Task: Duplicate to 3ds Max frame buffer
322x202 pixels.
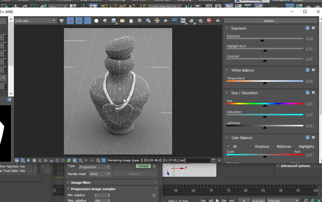Action: click(x=148, y=21)
